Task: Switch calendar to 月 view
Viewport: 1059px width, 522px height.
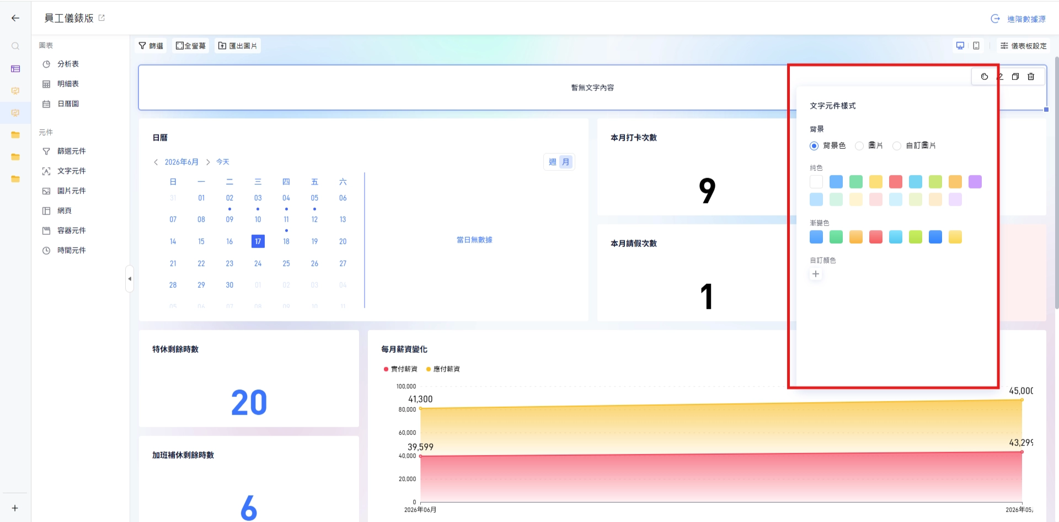Action: (566, 162)
